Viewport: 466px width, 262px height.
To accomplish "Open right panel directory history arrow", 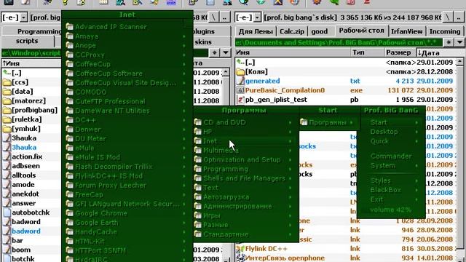I will coord(459,42).
